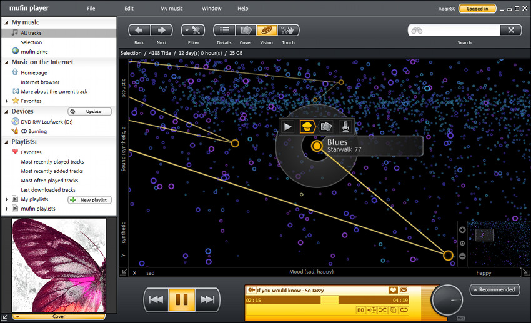
Task: Expand the mufin playlists folder
Action: pos(6,209)
